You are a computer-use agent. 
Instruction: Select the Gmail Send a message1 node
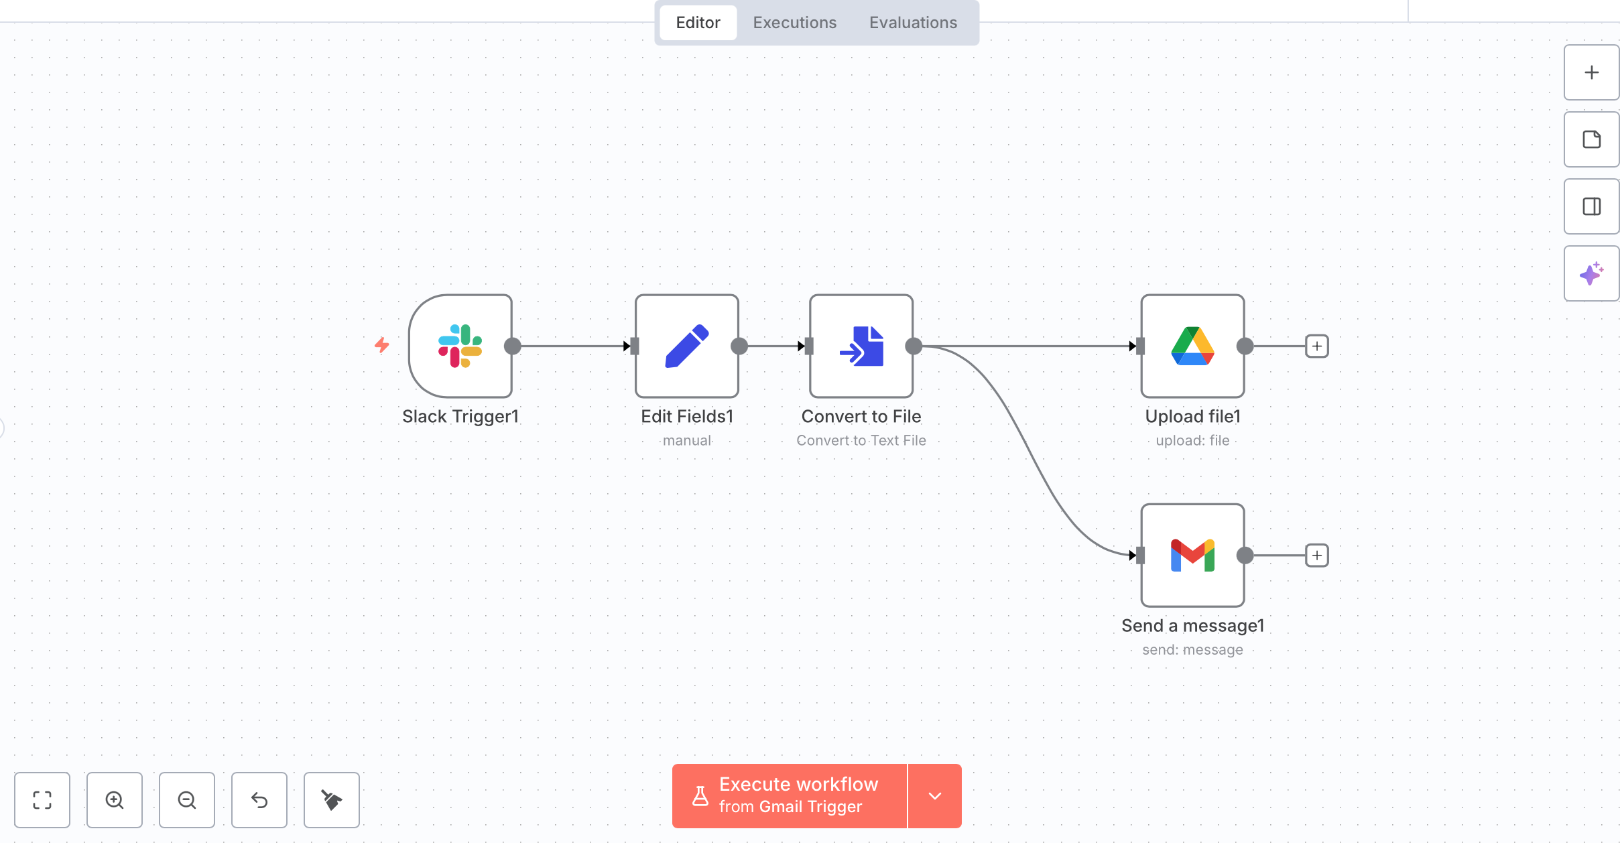tap(1192, 555)
